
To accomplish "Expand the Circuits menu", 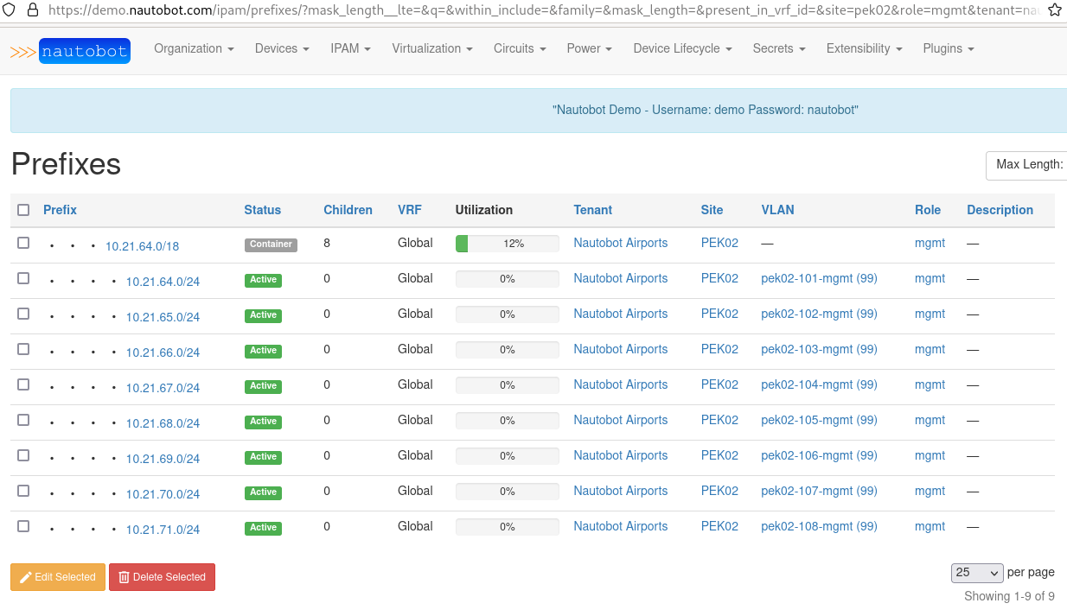I will pyautogui.click(x=520, y=48).
